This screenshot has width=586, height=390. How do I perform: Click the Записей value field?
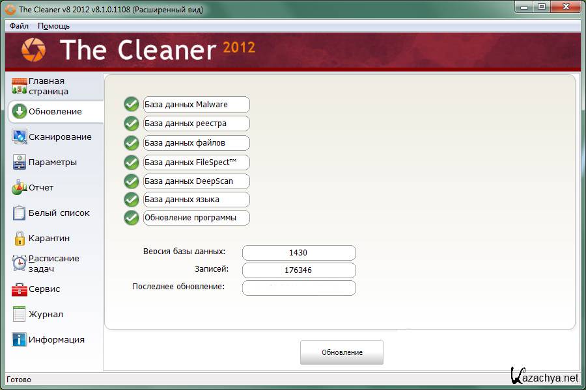coord(299,270)
